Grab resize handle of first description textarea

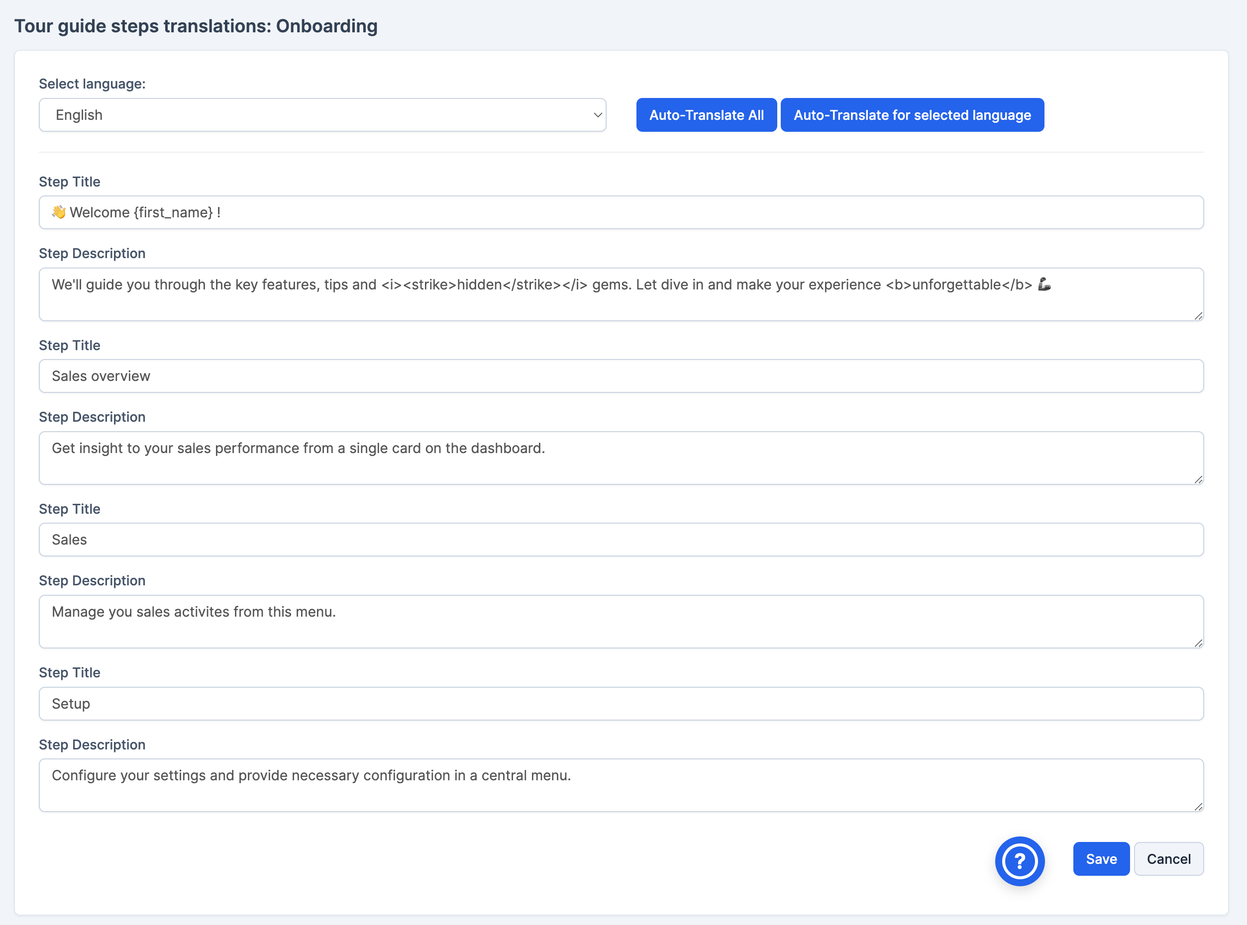coord(1198,316)
